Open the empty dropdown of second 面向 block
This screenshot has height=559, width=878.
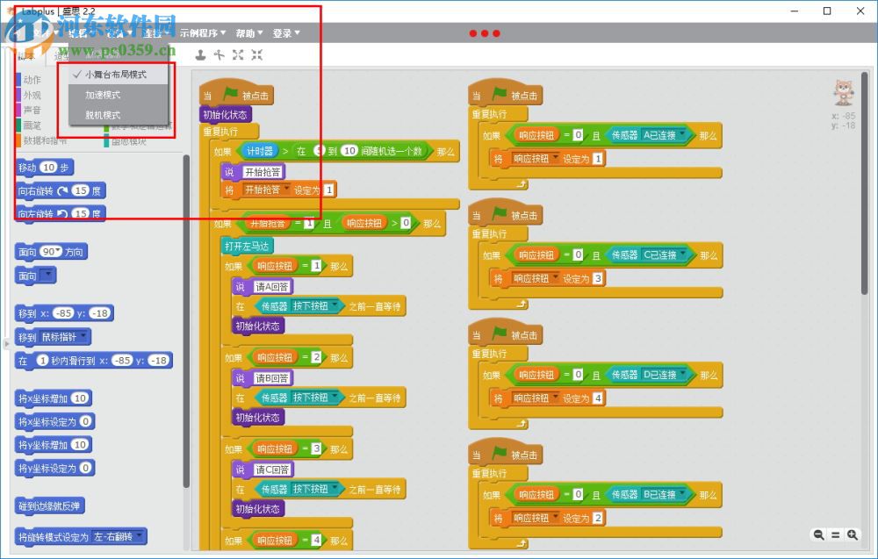(47, 275)
